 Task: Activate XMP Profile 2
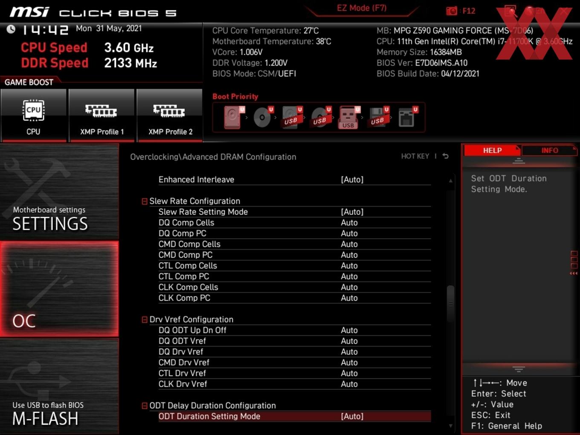170,115
